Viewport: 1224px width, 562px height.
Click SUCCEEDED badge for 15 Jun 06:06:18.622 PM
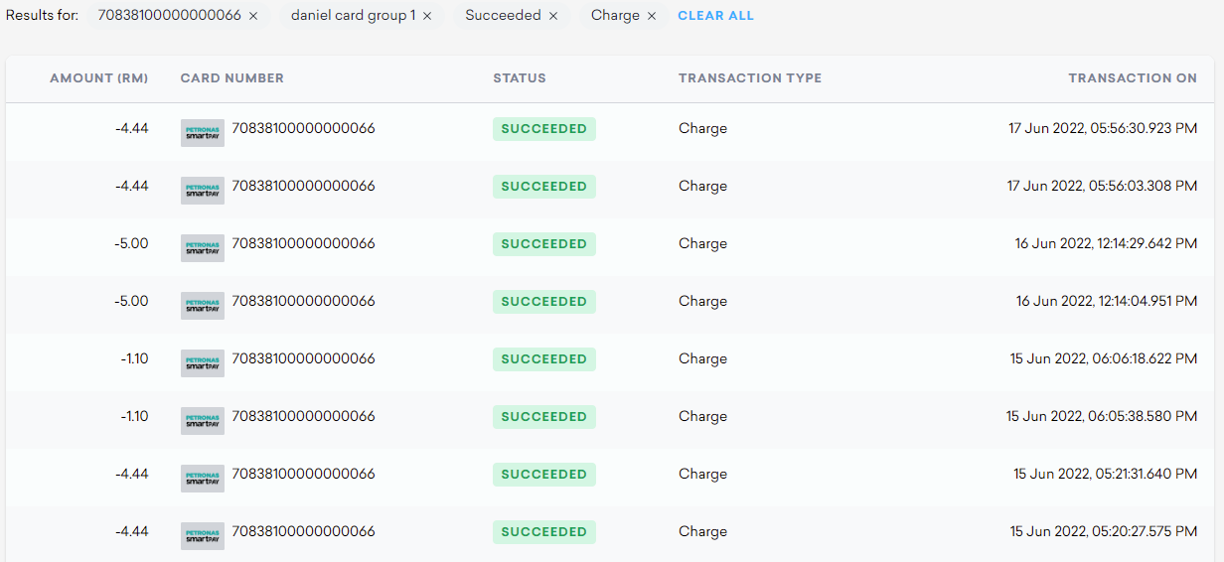tap(544, 359)
